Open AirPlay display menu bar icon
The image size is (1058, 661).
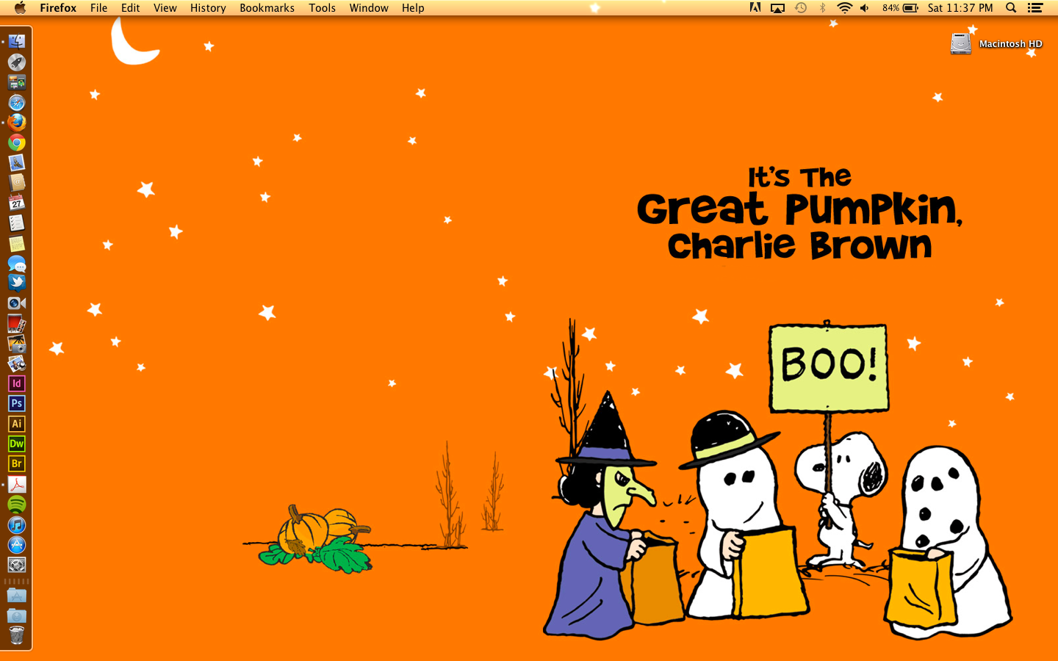pyautogui.click(x=777, y=8)
